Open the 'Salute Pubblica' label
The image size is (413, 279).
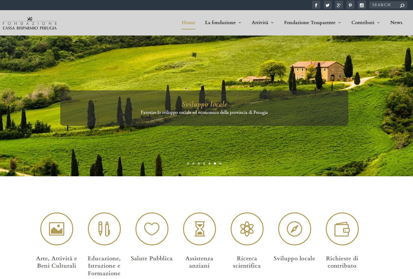pyautogui.click(x=152, y=258)
